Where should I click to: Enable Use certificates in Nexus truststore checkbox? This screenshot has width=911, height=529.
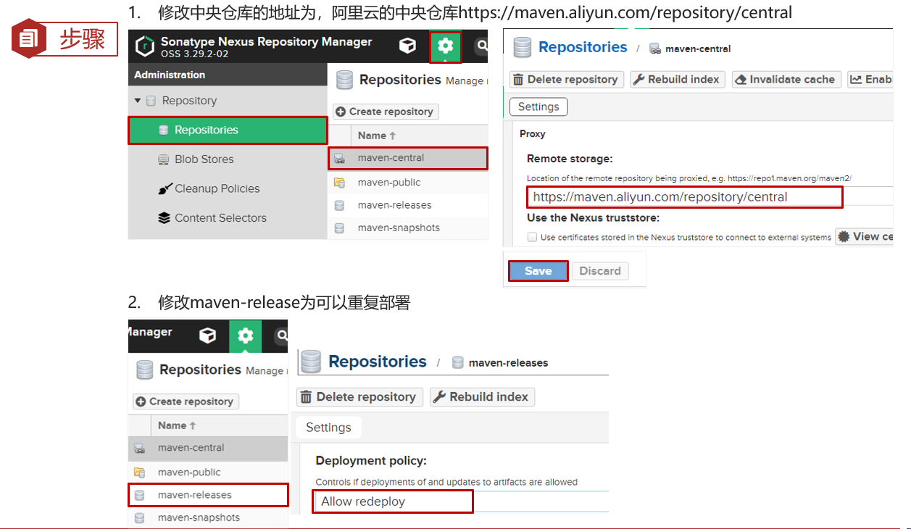pos(533,237)
